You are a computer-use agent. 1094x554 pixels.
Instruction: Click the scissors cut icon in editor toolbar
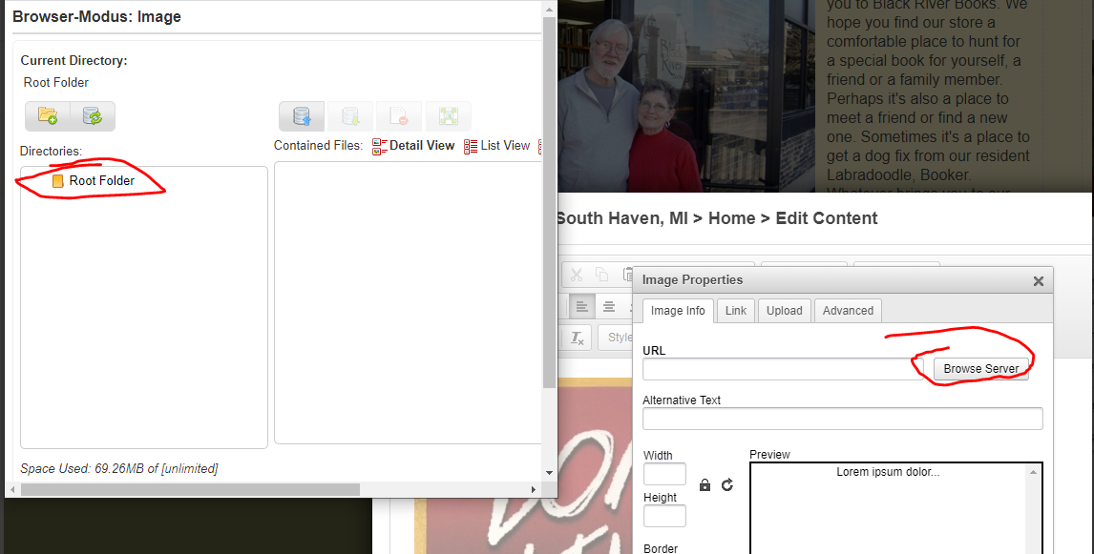[x=576, y=275]
